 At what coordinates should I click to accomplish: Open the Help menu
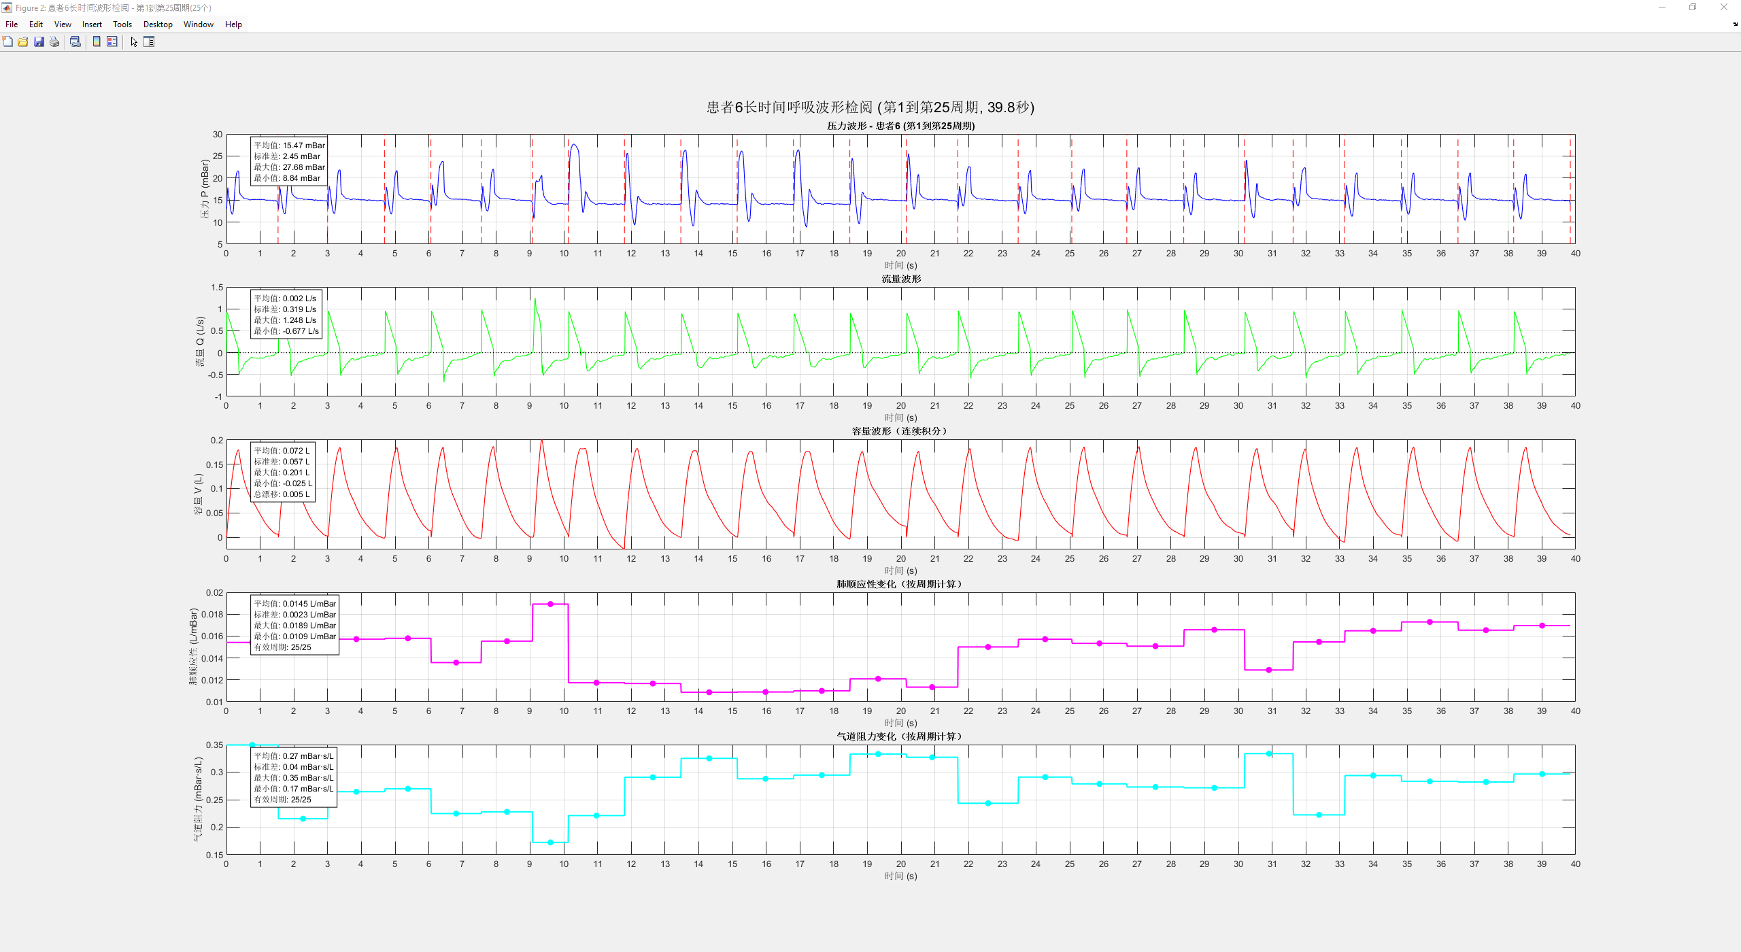233,24
